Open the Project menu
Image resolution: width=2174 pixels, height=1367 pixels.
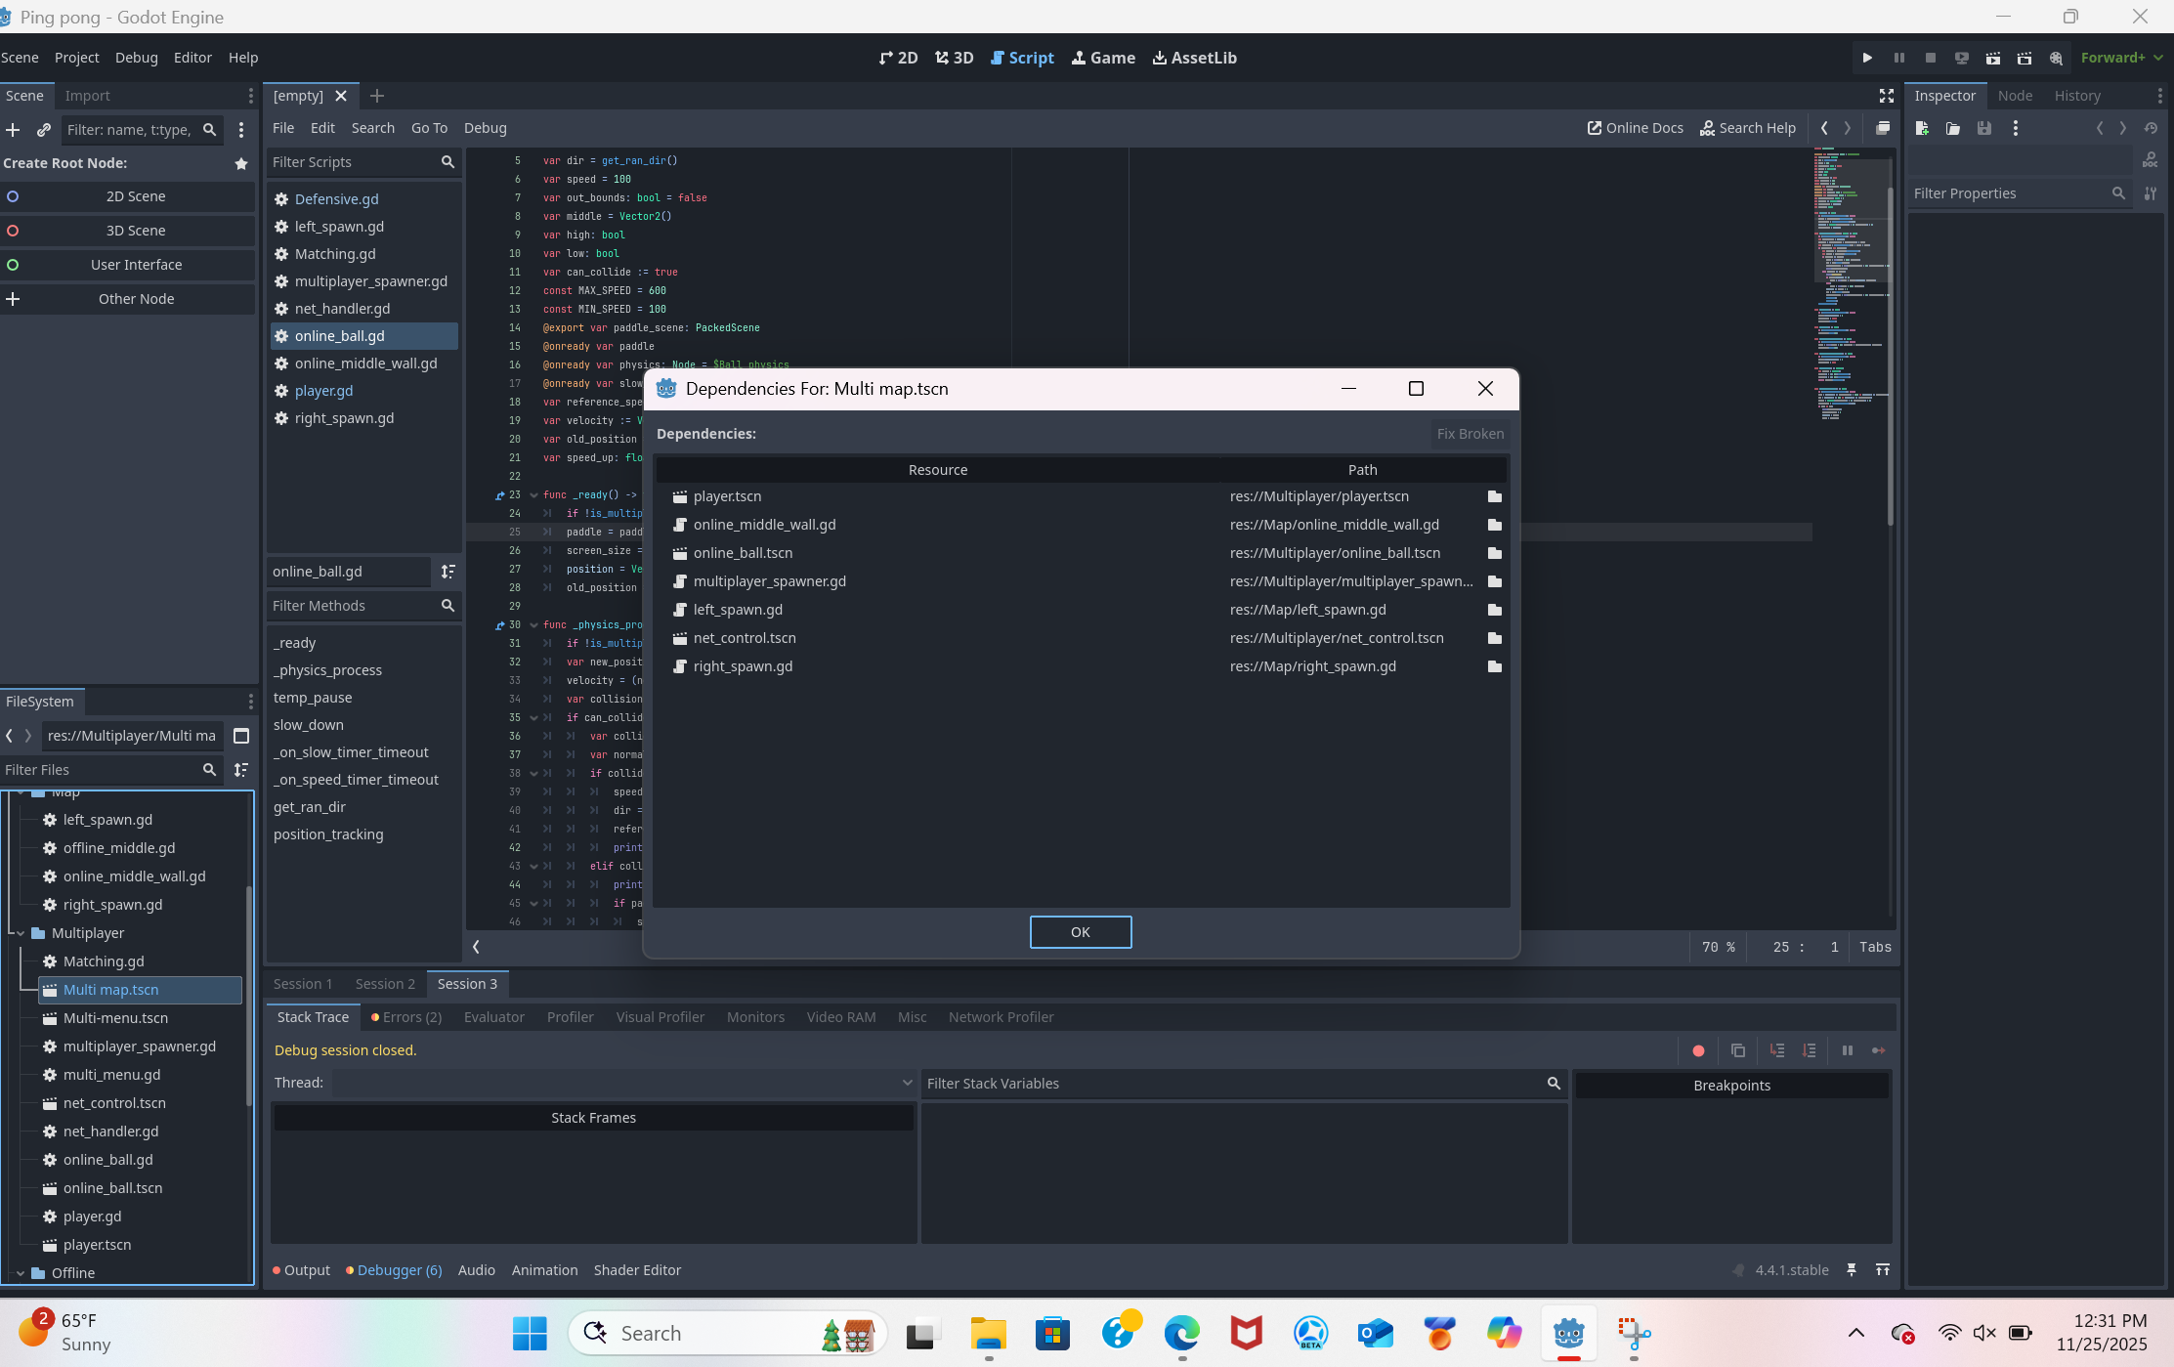click(76, 58)
